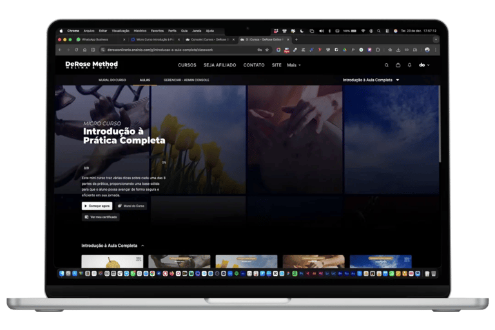Open the Trash in the Dock
495x330 pixels.
pyautogui.click(x=434, y=274)
